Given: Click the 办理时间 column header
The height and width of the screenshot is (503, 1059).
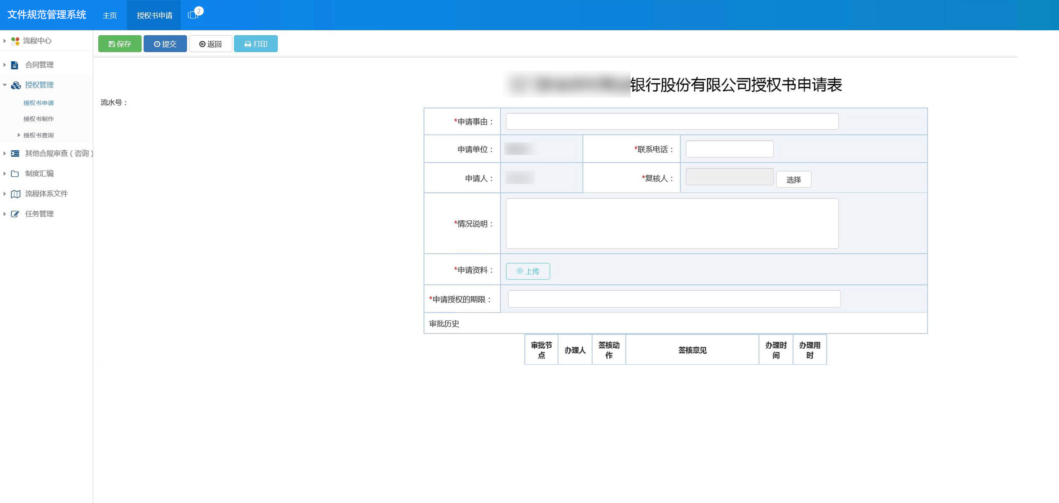Looking at the screenshot, I should (x=776, y=350).
